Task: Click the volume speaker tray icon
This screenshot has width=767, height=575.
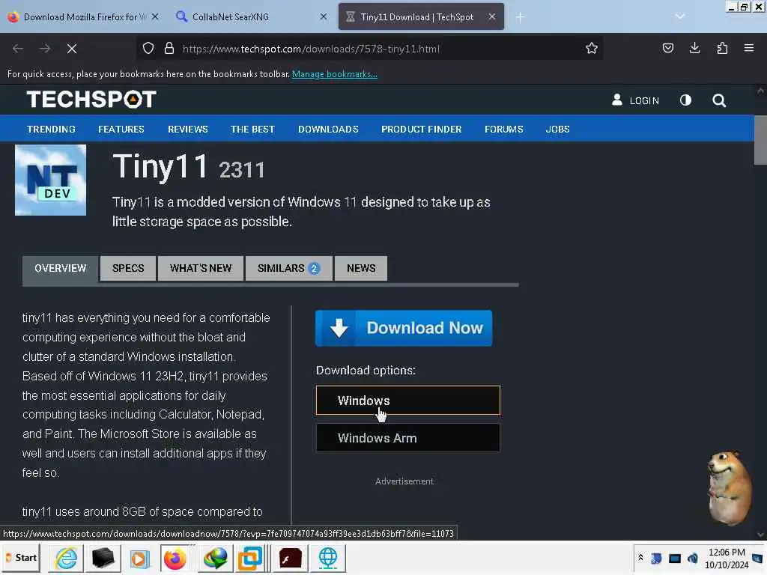Action: [x=692, y=558]
